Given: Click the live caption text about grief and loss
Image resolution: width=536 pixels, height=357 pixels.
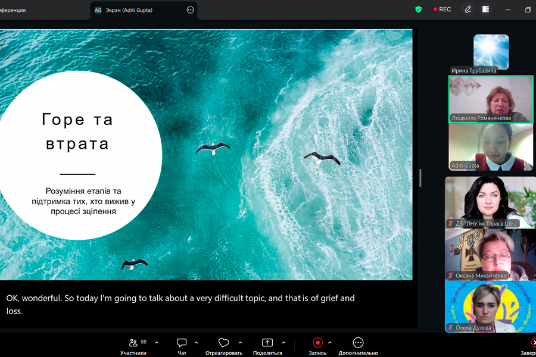Looking at the screenshot, I should (x=180, y=305).
